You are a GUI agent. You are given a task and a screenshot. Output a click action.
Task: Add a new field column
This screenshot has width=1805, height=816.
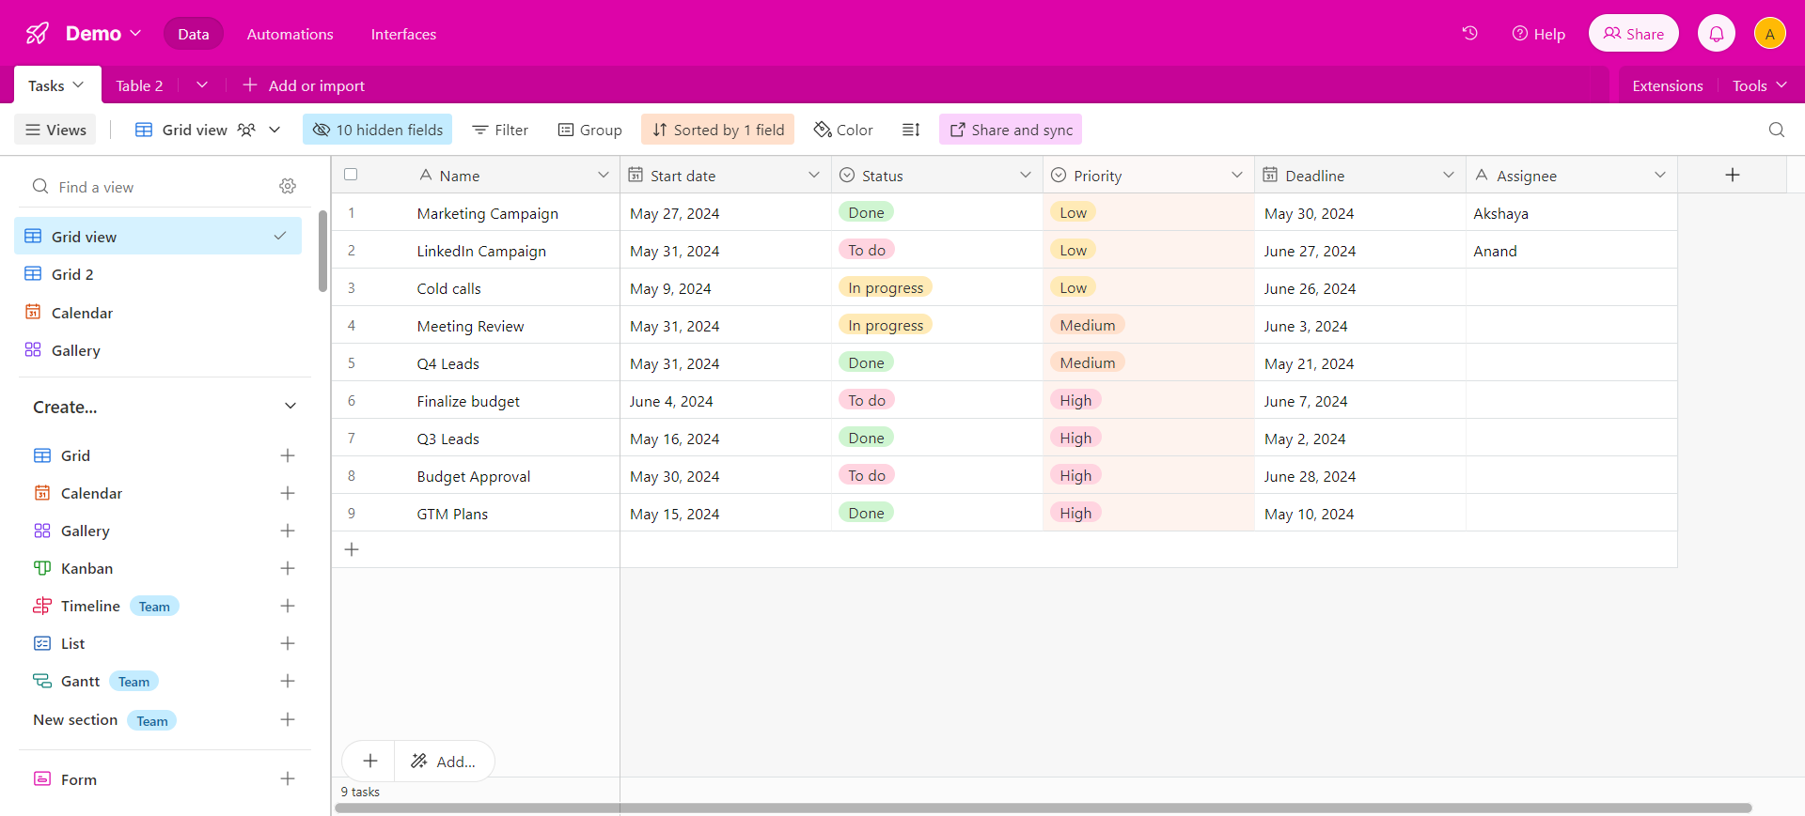click(1733, 175)
